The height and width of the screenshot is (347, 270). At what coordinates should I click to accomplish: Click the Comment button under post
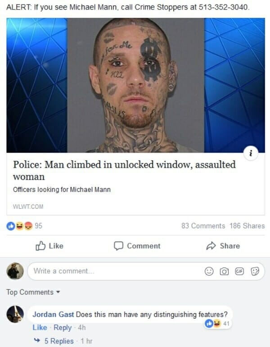coord(137,246)
